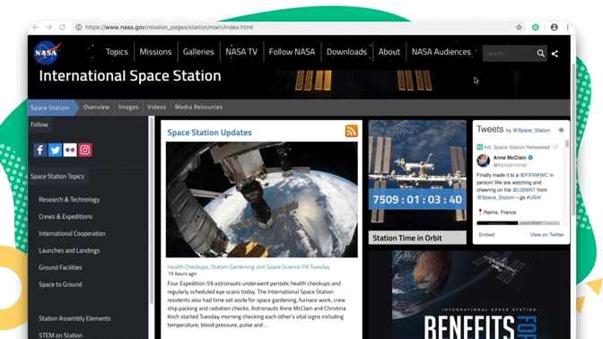Open the Crews & Expeditions link
The height and width of the screenshot is (339, 603).
click(66, 216)
